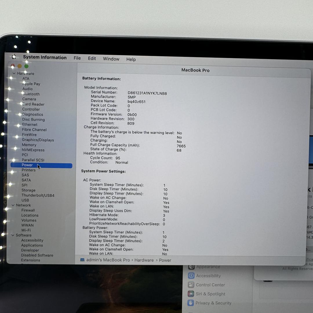Select WWAN under Network
Screen dimensions: 313x313
pyautogui.click(x=27, y=225)
